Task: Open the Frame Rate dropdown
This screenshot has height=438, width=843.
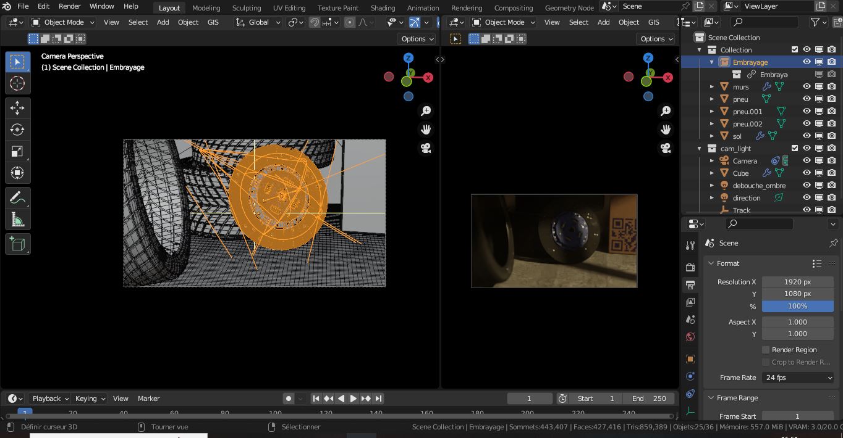Action: (797, 377)
